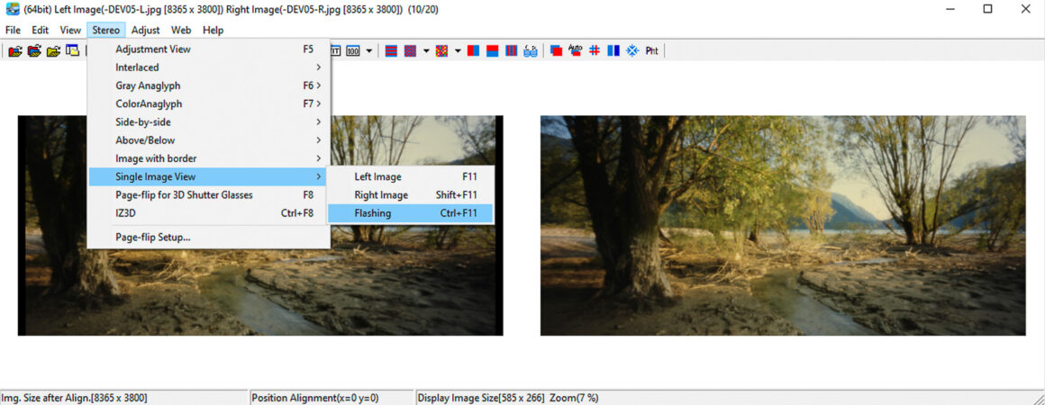Click the right stereo image preview

pos(782,225)
